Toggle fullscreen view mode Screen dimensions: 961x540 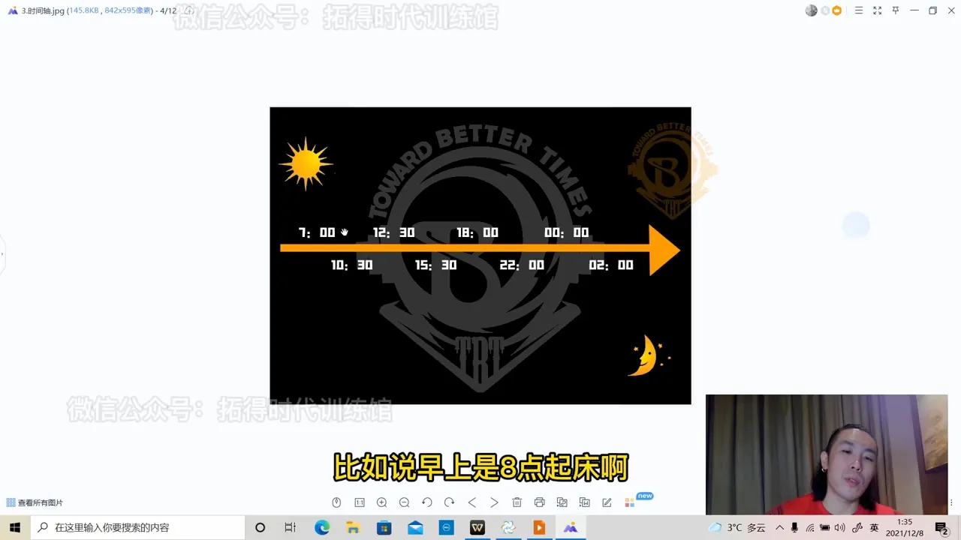(877, 10)
